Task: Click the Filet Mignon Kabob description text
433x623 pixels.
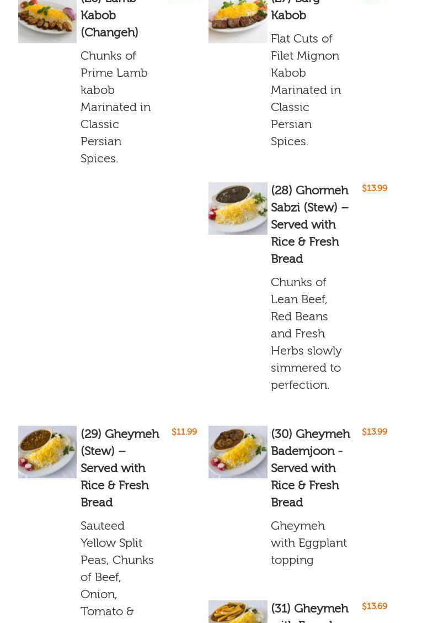Action: tap(306, 89)
